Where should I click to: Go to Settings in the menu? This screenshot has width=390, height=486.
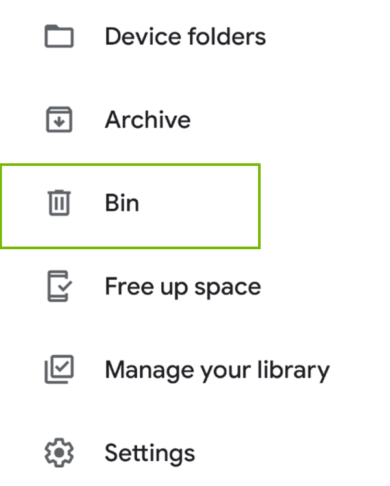point(149,452)
